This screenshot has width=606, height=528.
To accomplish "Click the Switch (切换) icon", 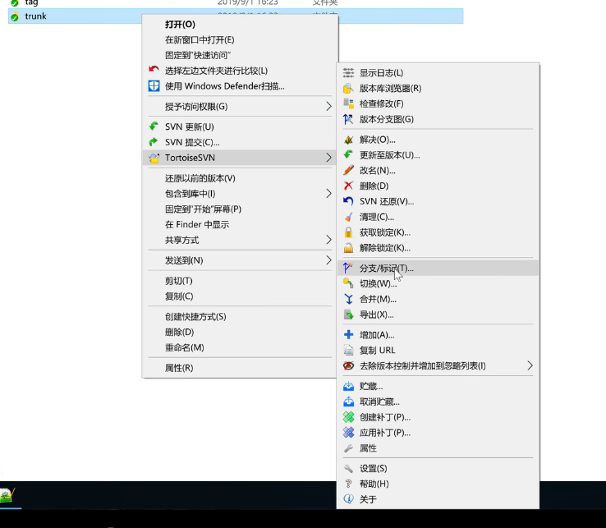I will (348, 283).
